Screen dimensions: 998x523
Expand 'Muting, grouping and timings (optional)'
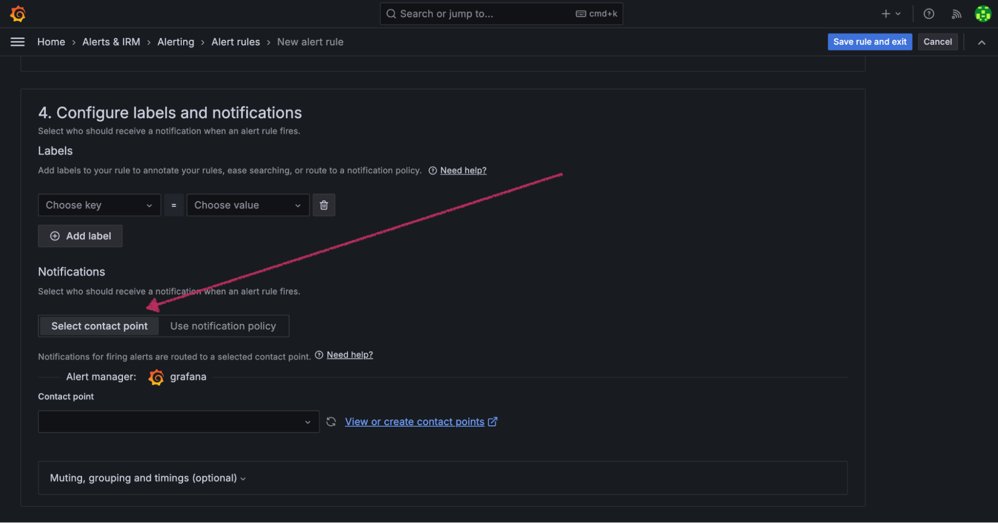146,478
